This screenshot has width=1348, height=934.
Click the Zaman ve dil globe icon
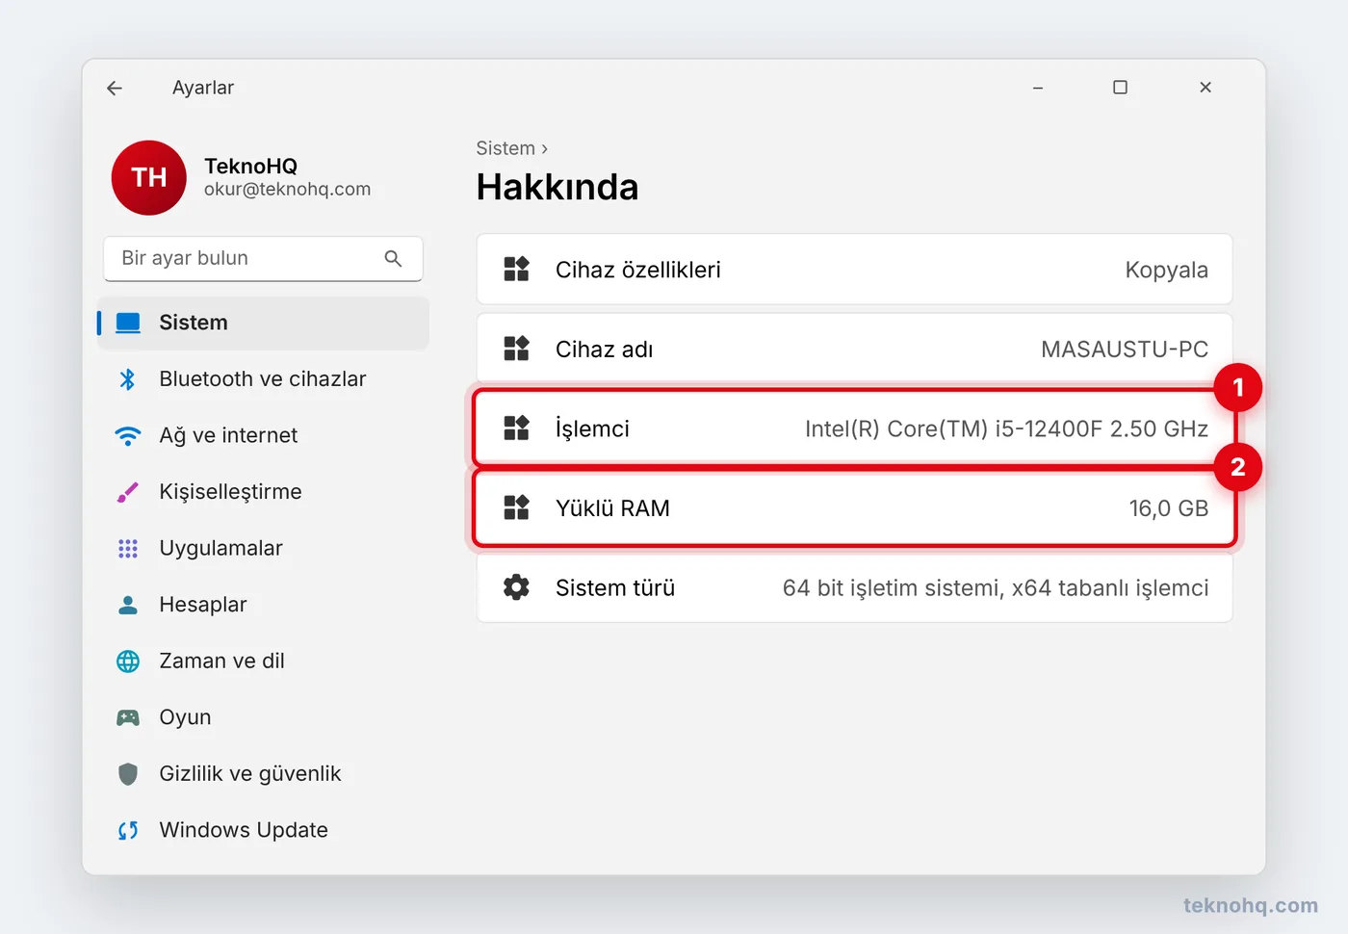click(x=128, y=662)
